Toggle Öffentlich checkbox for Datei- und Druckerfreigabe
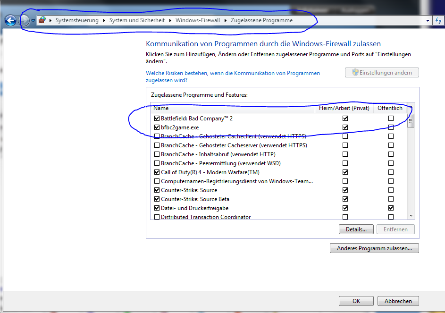445x313 pixels. tap(391, 208)
